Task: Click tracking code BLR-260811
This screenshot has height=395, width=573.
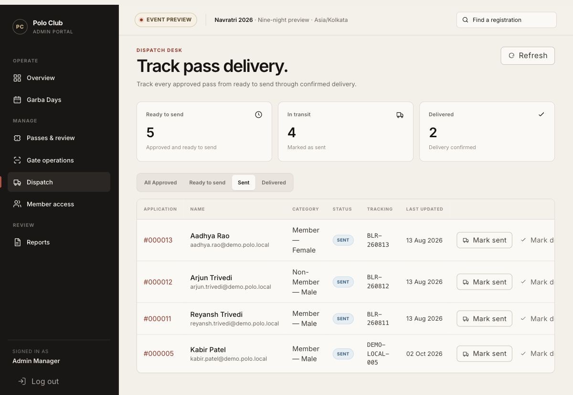Action: tap(378, 319)
